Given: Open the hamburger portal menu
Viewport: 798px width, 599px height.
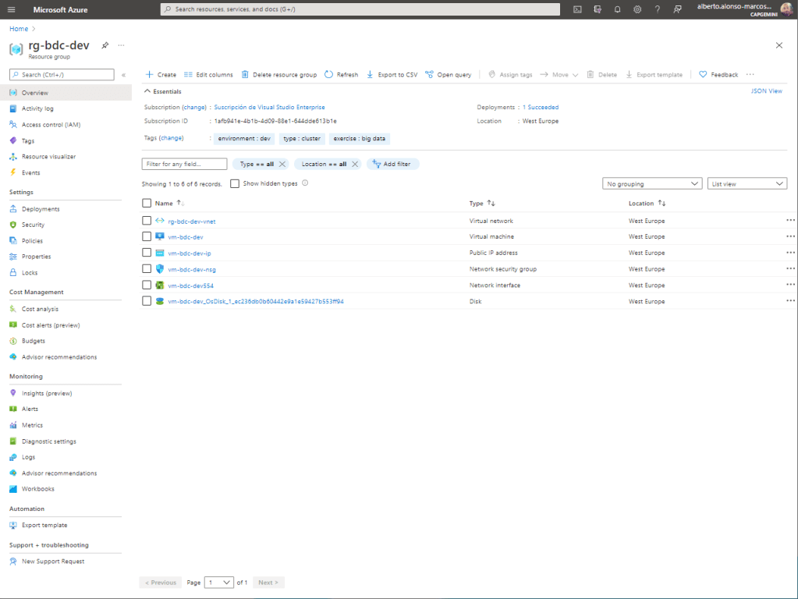Looking at the screenshot, I should click(11, 9).
